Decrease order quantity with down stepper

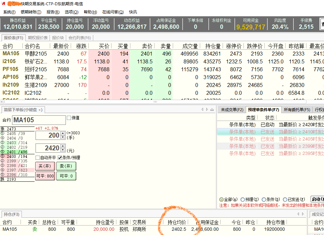(x=63, y=137)
